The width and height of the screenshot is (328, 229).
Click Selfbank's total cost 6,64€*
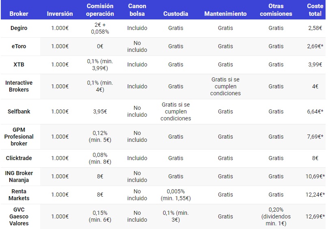point(315,111)
